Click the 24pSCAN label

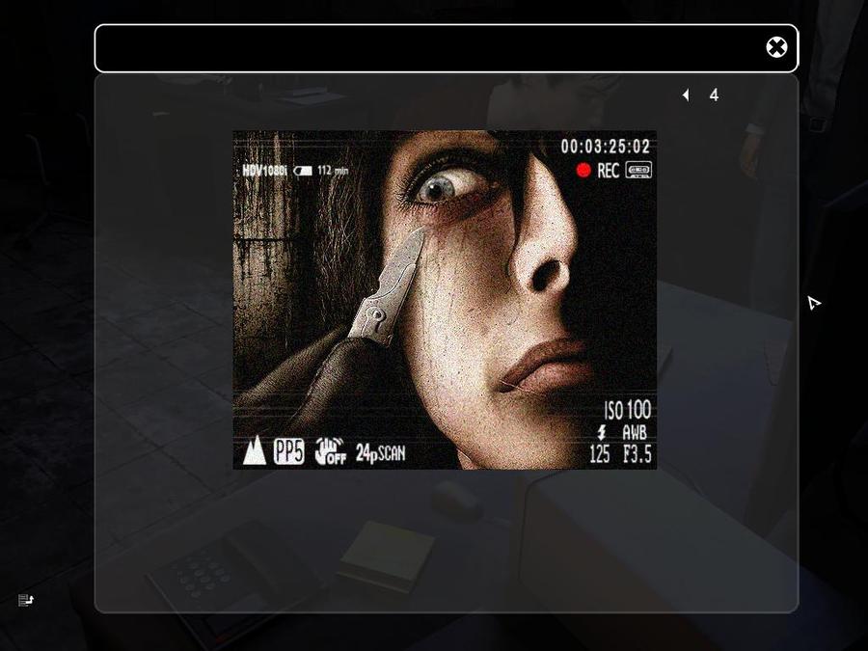tap(380, 453)
